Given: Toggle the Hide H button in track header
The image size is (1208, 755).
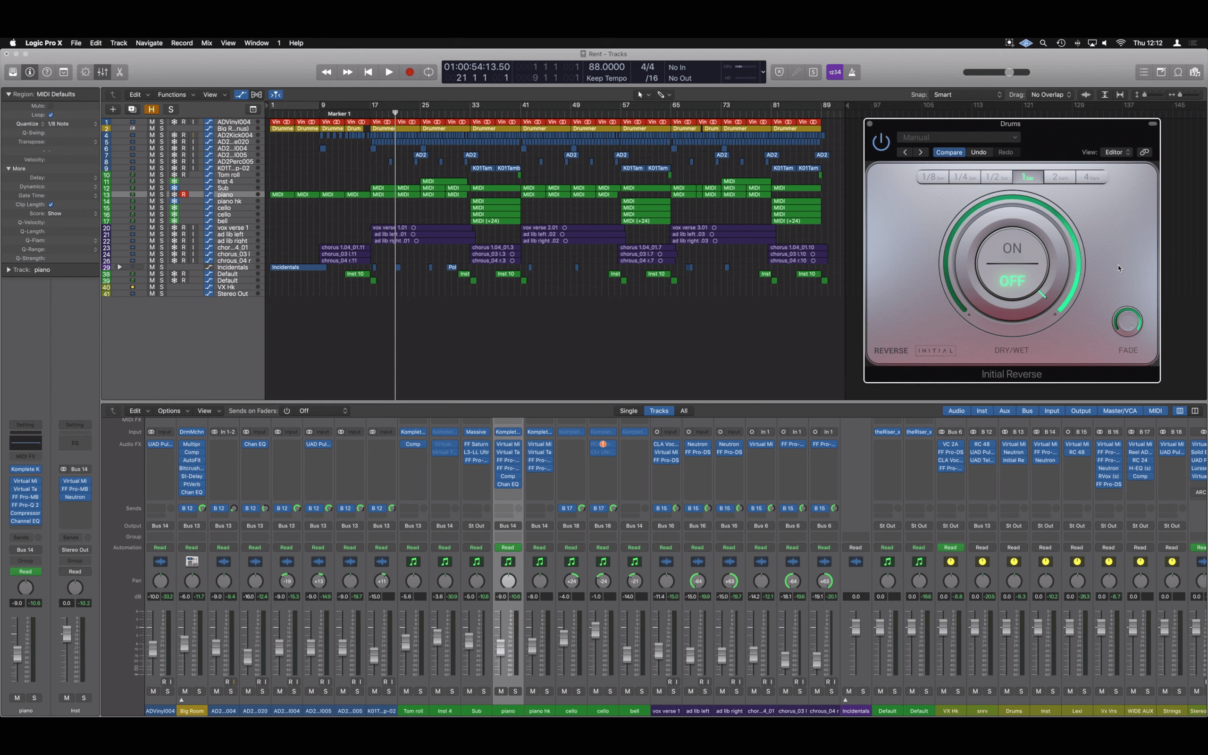Looking at the screenshot, I should 151,109.
